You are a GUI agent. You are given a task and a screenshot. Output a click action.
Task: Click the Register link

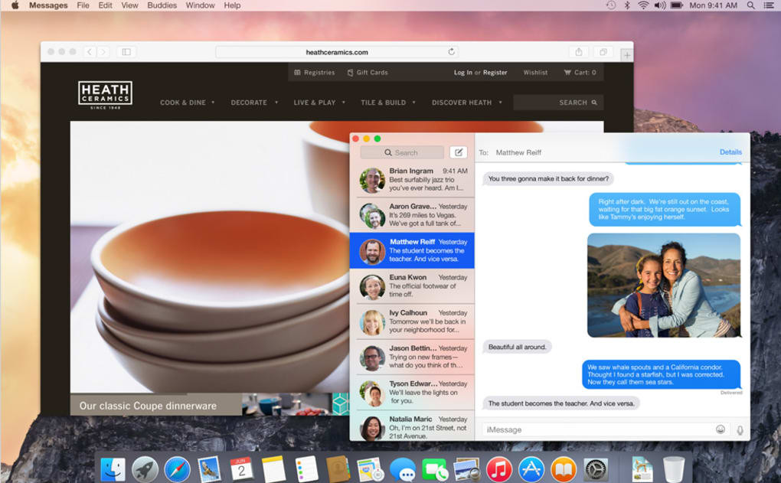pos(495,72)
